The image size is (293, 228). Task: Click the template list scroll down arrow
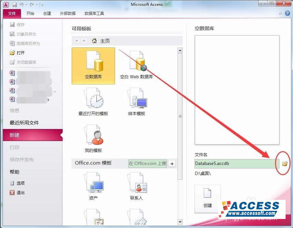[180, 222]
